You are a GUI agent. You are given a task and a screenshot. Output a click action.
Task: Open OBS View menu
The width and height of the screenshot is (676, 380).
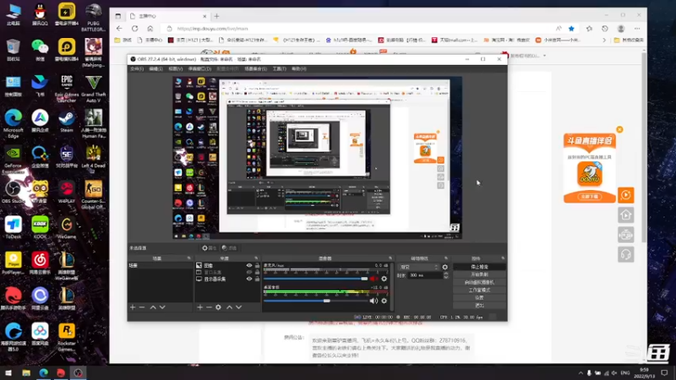tap(176, 69)
